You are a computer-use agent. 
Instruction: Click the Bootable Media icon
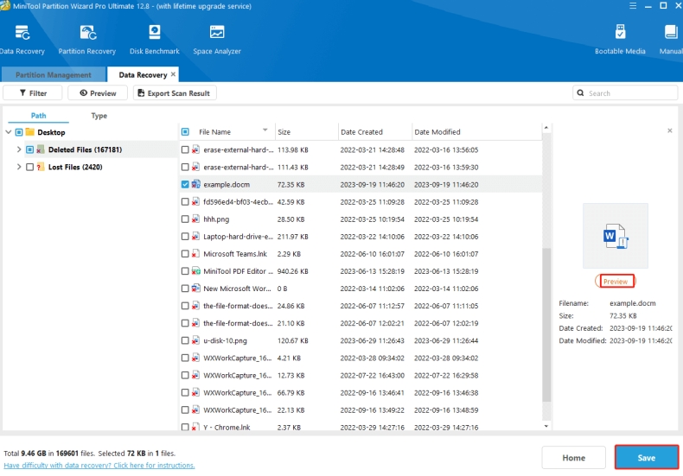click(x=620, y=34)
